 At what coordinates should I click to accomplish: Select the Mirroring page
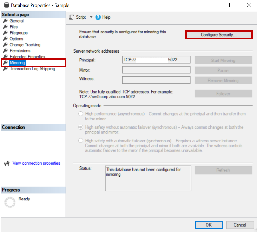tap(17, 63)
